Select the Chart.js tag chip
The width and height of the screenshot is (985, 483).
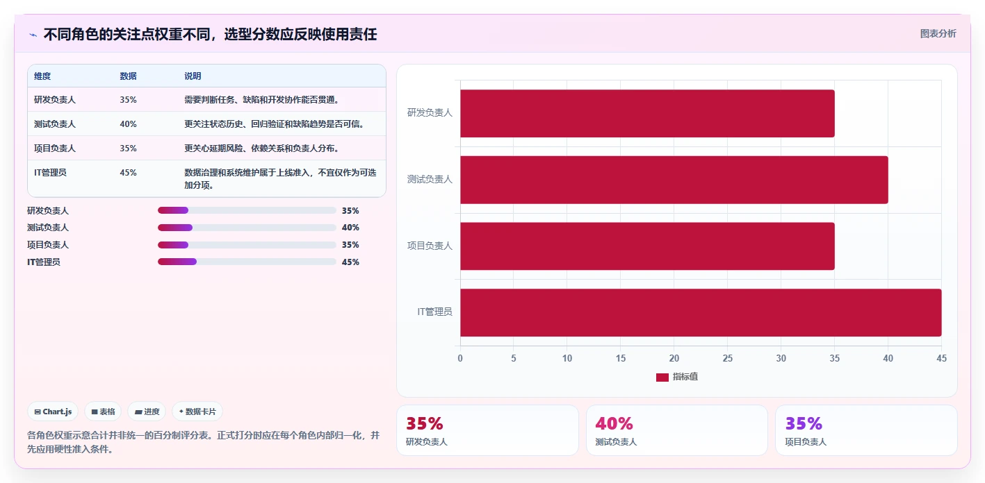tap(53, 412)
